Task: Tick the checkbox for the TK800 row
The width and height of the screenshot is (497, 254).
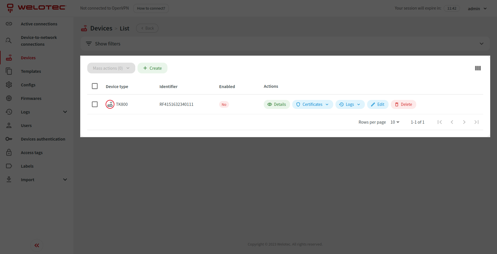Action: (95, 104)
